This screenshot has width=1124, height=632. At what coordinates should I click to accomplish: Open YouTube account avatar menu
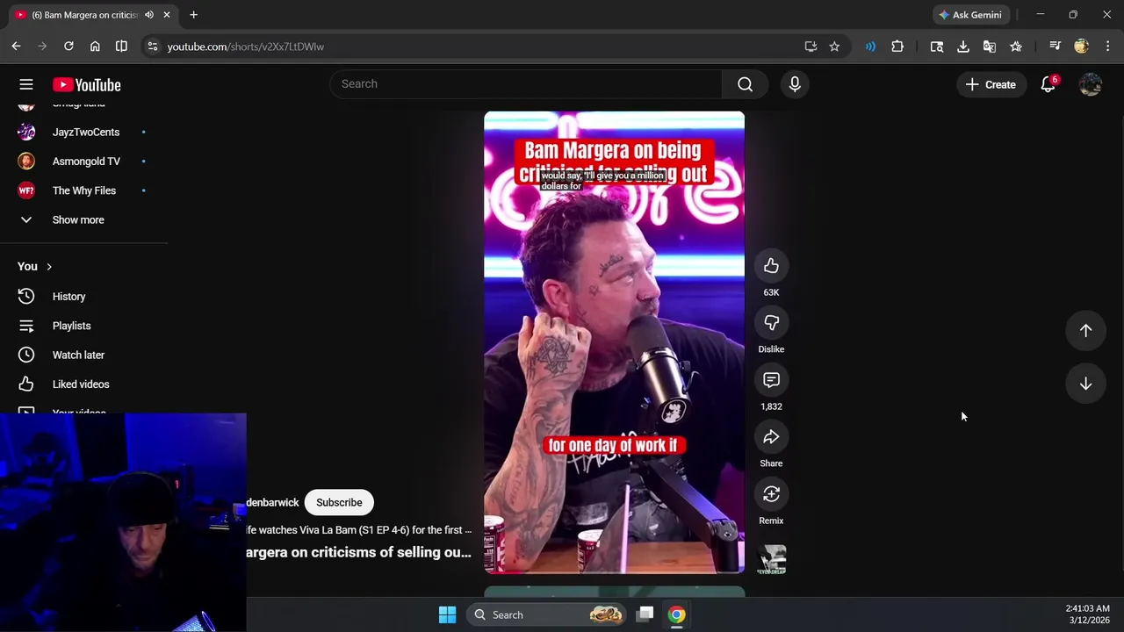1091,84
